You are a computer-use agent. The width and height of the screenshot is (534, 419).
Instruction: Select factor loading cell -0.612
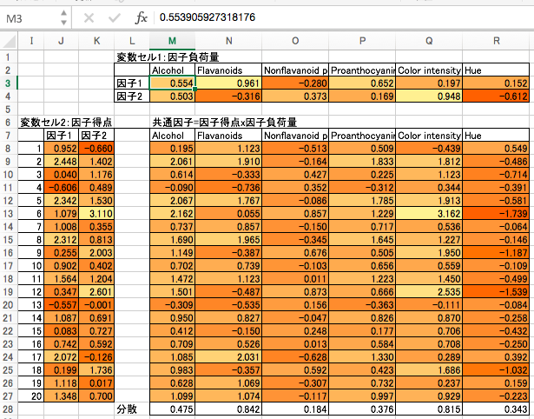pos(496,96)
